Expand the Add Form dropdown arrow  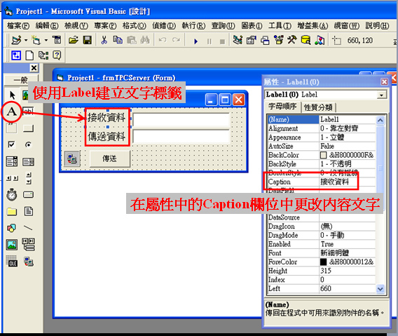[46, 41]
